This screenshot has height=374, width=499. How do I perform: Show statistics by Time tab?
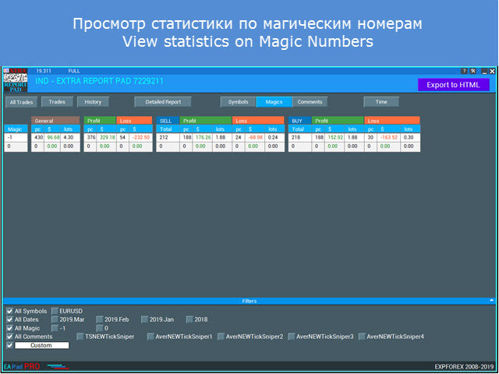(380, 101)
